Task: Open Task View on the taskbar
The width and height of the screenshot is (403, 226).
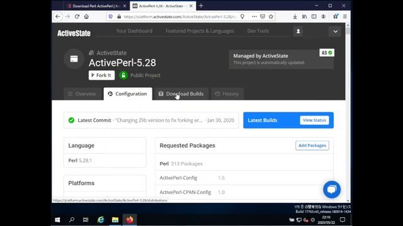Action: (86, 220)
